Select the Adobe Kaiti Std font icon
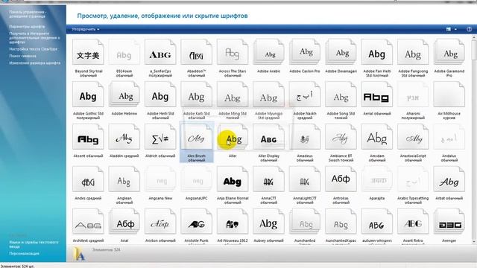 tap(197, 95)
